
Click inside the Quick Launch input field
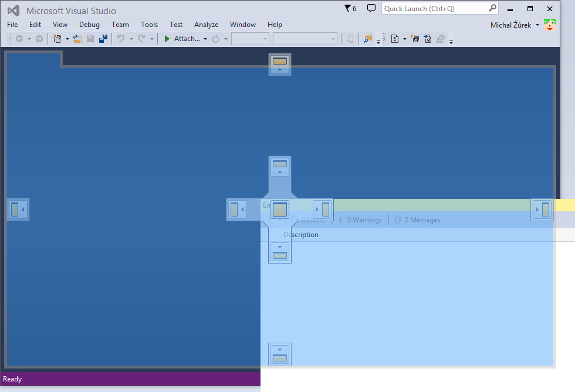point(434,8)
